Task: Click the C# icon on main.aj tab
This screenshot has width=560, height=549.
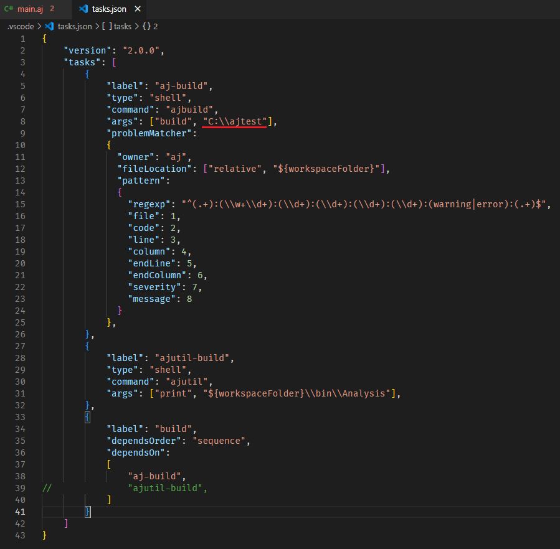Action: pos(11,9)
